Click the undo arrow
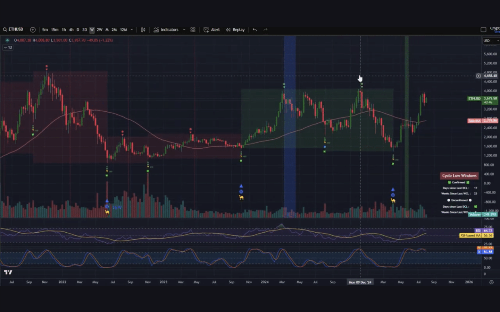 255,30
